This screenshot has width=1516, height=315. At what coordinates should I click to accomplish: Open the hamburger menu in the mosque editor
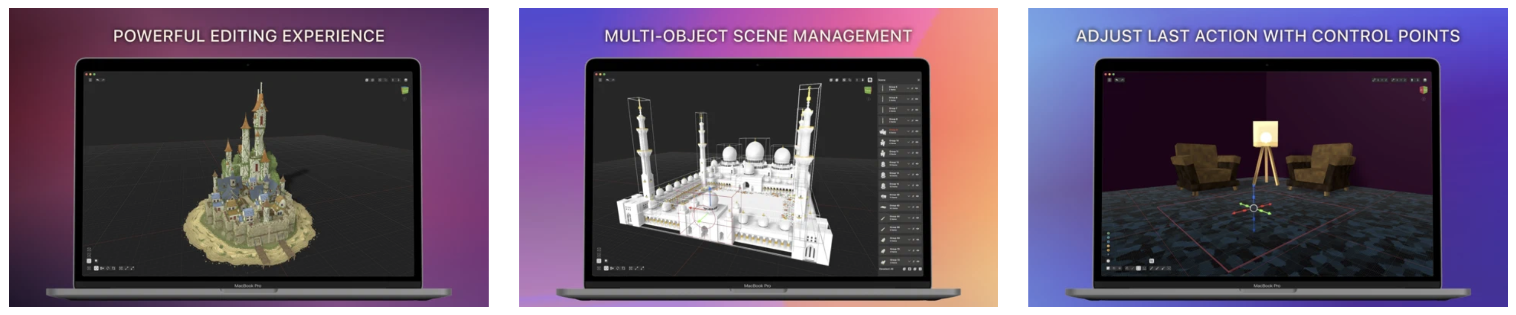(x=600, y=80)
